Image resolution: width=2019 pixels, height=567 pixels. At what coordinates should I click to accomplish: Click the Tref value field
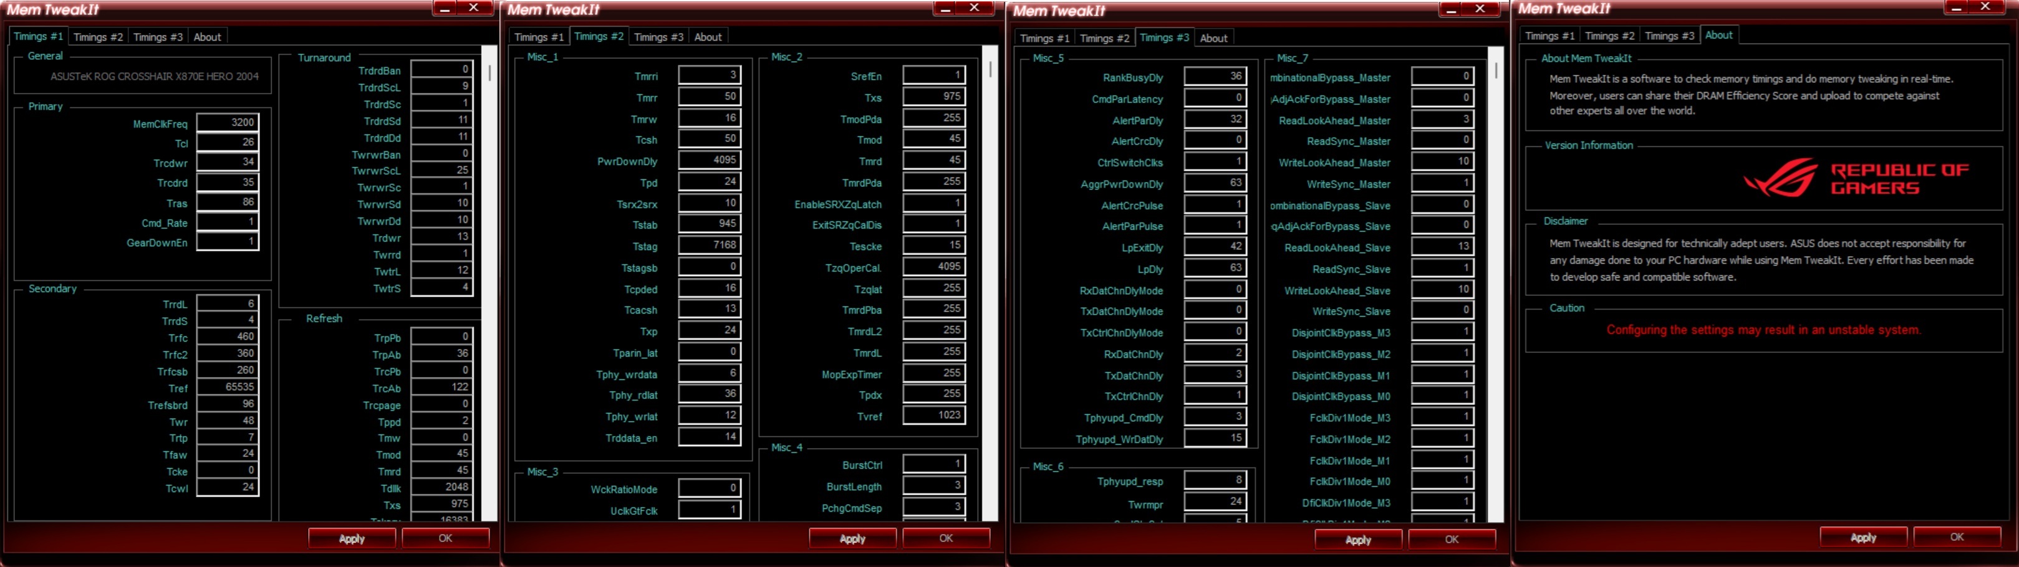coord(228,387)
